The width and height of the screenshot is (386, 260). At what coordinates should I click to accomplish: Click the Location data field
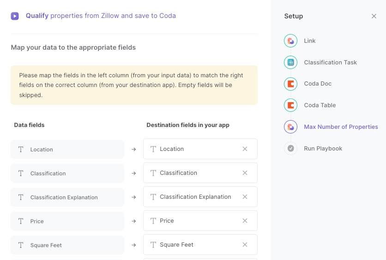[67, 150]
